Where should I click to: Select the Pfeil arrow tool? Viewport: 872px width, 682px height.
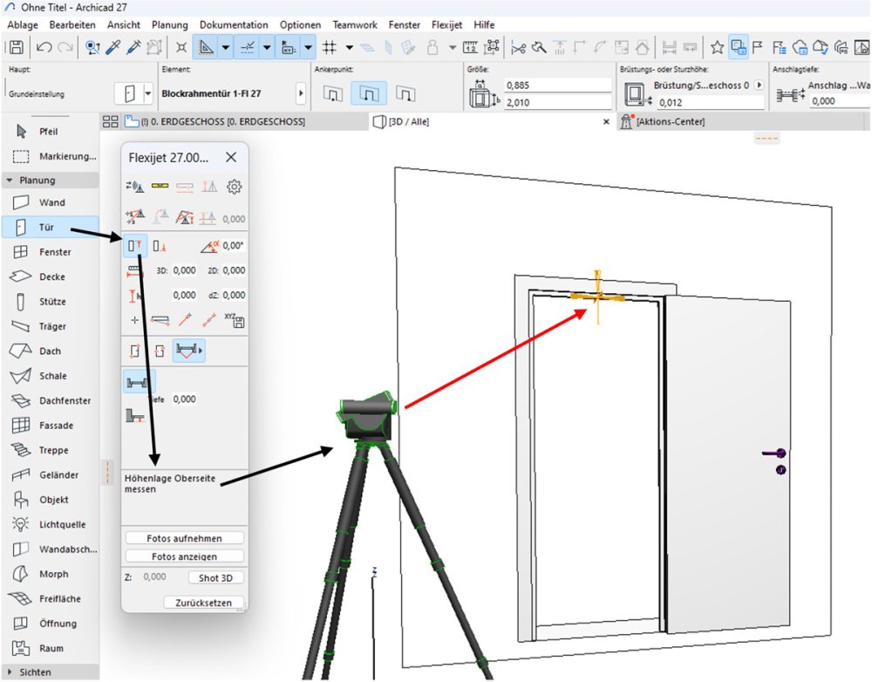coord(50,132)
